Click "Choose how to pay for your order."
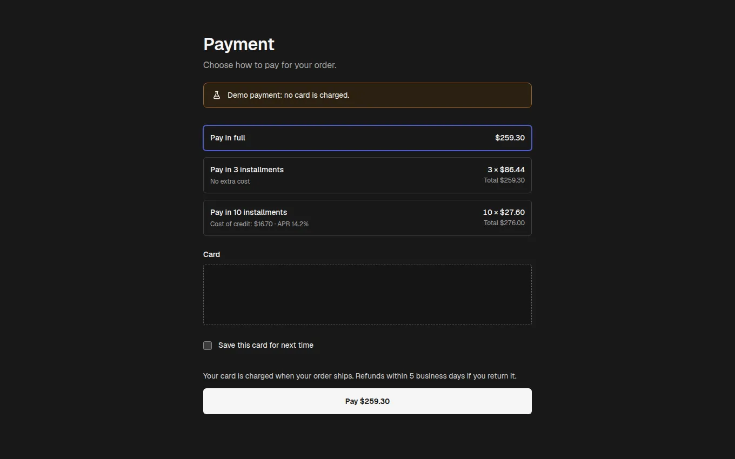The image size is (735, 459). coord(270,65)
